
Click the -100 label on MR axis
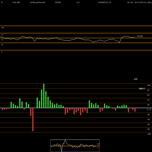[x=149, y=134]
